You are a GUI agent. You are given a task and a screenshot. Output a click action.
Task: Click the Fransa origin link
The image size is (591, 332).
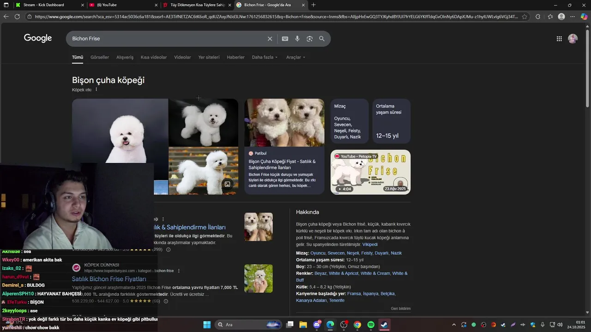click(x=354, y=294)
